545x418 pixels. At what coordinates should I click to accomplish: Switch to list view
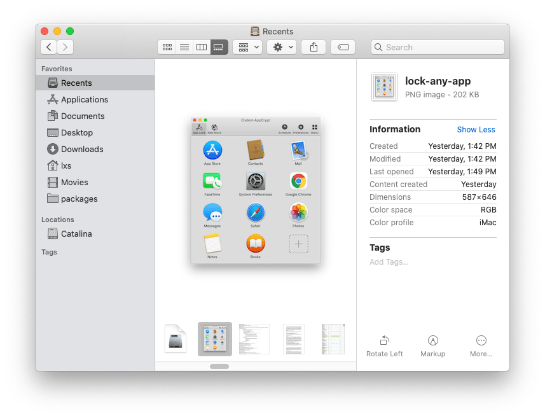click(x=184, y=47)
